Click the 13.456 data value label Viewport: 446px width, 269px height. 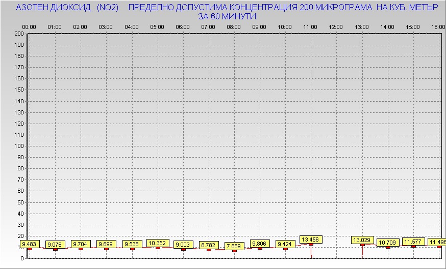tap(311, 239)
